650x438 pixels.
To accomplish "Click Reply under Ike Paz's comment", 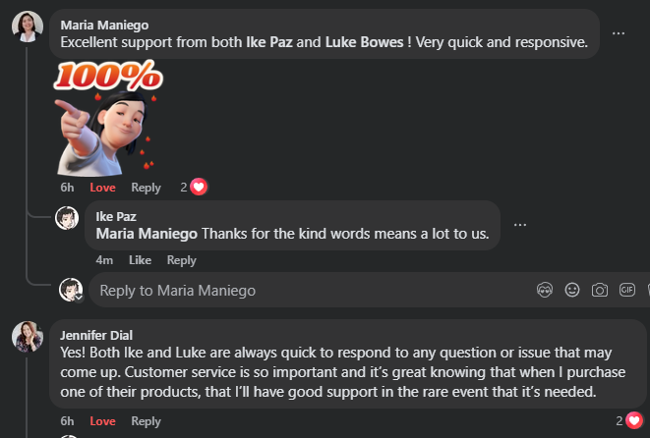I will click(x=181, y=260).
